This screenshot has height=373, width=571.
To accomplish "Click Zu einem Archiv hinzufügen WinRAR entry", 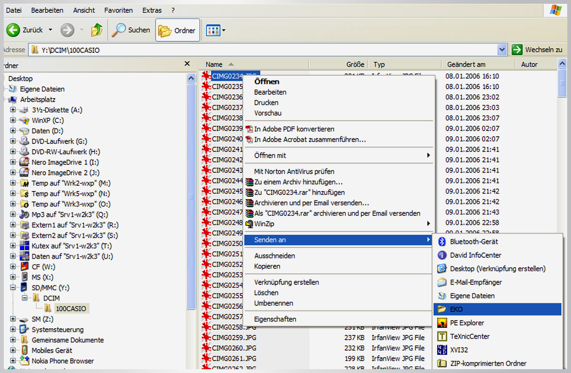I will [x=339, y=182].
